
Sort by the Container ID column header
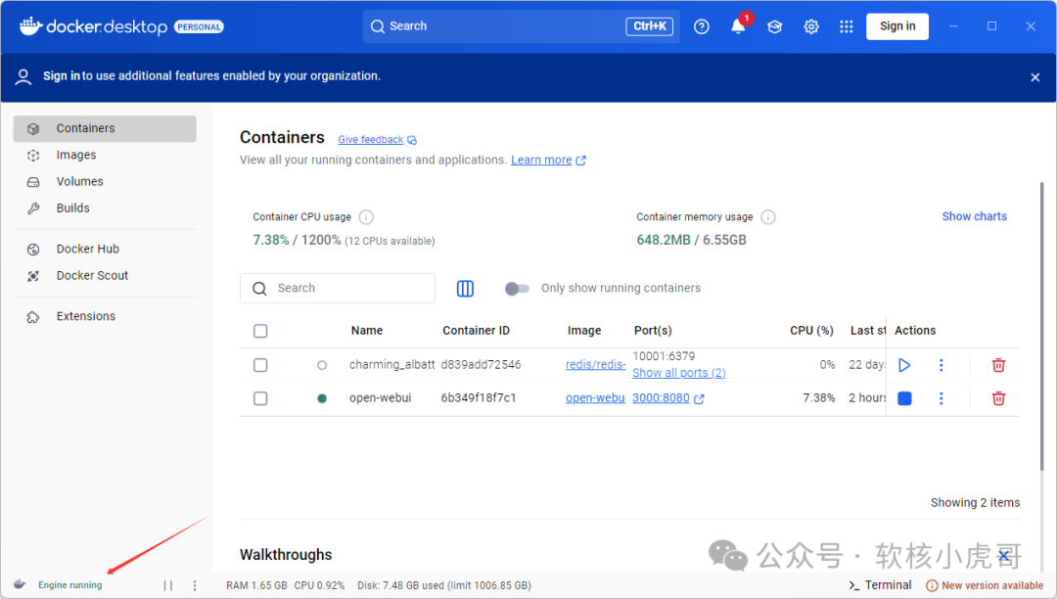(x=476, y=330)
